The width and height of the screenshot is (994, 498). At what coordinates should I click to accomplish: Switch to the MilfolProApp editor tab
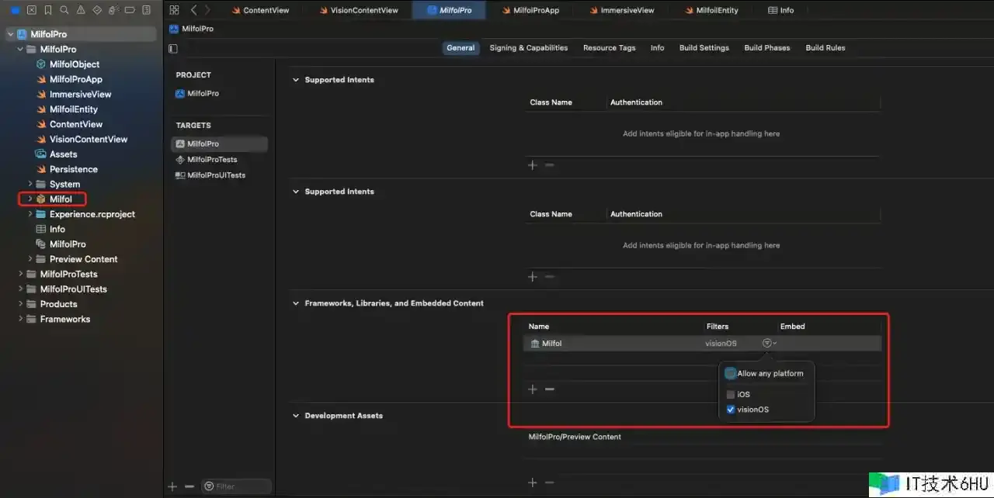pyautogui.click(x=530, y=10)
